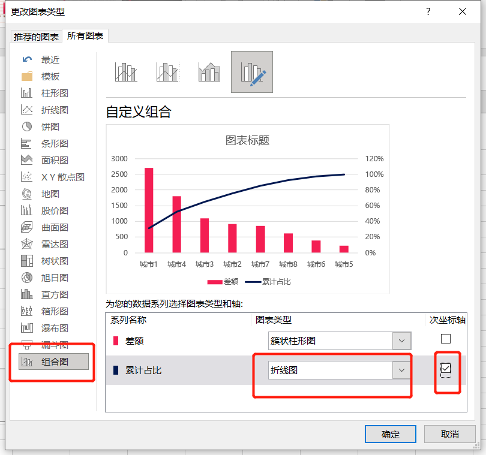Pick the 饼图 pie chart icon

(26, 126)
